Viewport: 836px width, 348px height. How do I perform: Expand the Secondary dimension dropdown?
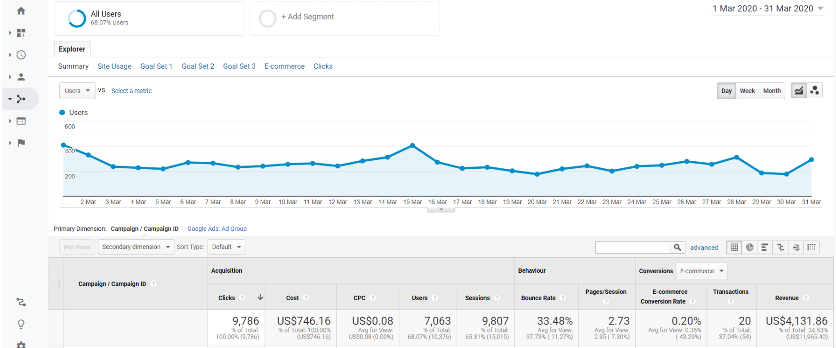click(136, 247)
